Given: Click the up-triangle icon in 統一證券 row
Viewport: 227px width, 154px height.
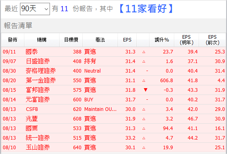Looking at the screenshot, I should click(144, 138).
